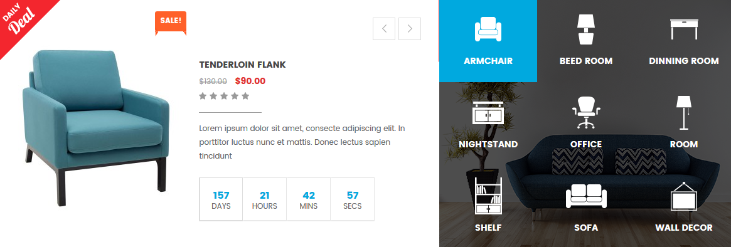Click the WALL DECOR category label

(684, 228)
